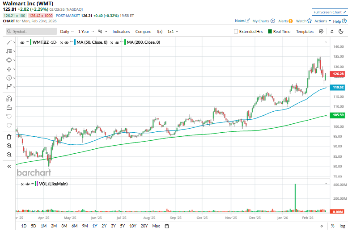Screen dimensions: 348x231
Task: Toggle percent scale button
Action: pos(332,226)
